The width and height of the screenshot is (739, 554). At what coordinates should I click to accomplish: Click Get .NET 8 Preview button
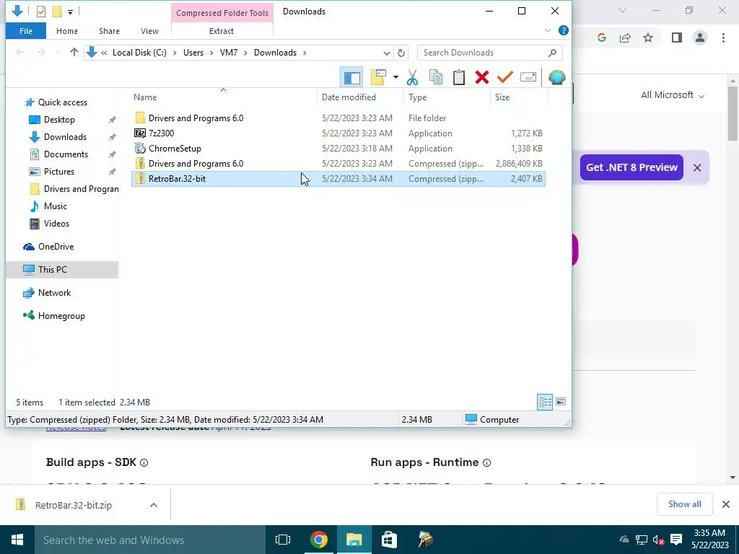pos(631,167)
